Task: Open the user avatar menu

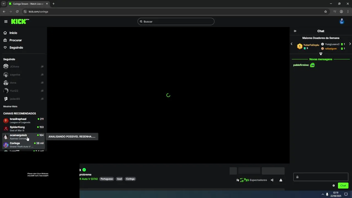Action: pos(342,21)
